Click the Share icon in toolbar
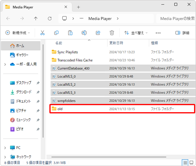 pos(98,33)
